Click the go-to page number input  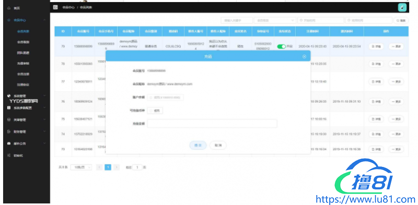click(137, 167)
